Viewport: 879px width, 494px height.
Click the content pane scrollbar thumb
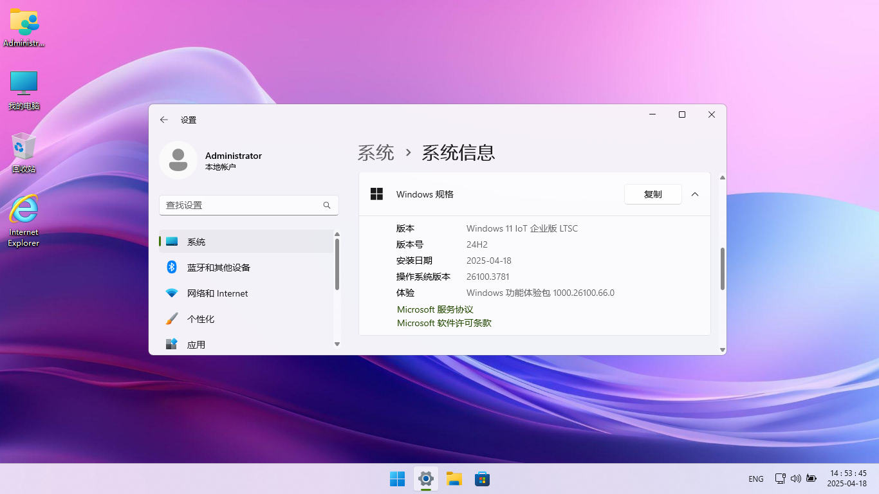pos(723,269)
